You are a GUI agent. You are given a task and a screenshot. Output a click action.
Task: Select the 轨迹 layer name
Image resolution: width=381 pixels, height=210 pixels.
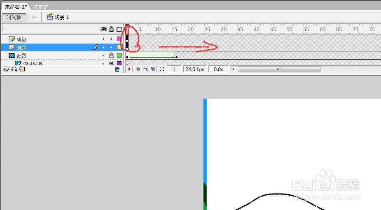(x=21, y=39)
